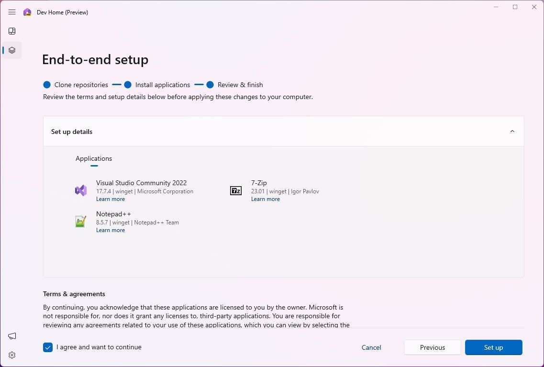Click the Dev Home logo icon

click(x=27, y=12)
